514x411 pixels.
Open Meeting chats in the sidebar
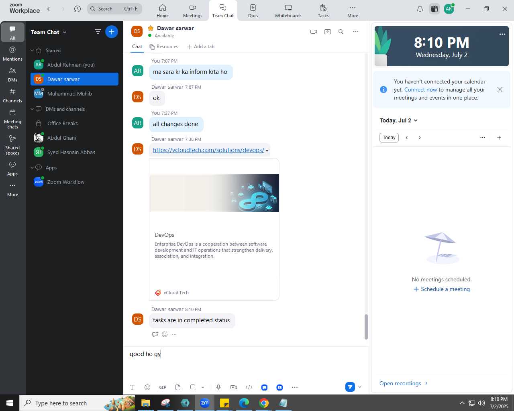coord(12,119)
